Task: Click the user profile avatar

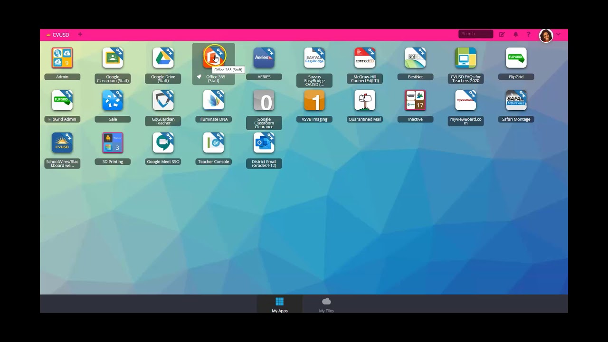Action: [546, 36]
